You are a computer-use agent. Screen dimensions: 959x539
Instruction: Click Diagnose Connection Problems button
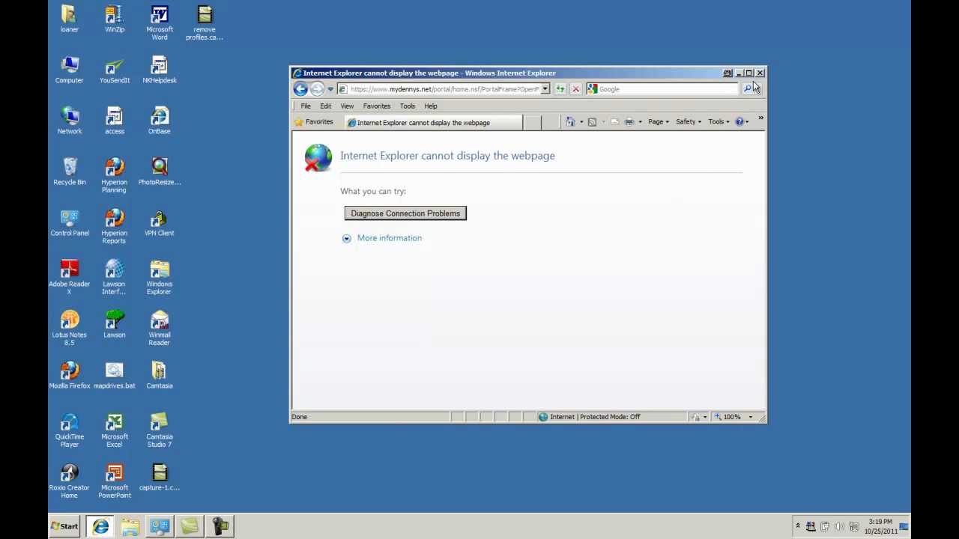pyautogui.click(x=405, y=213)
